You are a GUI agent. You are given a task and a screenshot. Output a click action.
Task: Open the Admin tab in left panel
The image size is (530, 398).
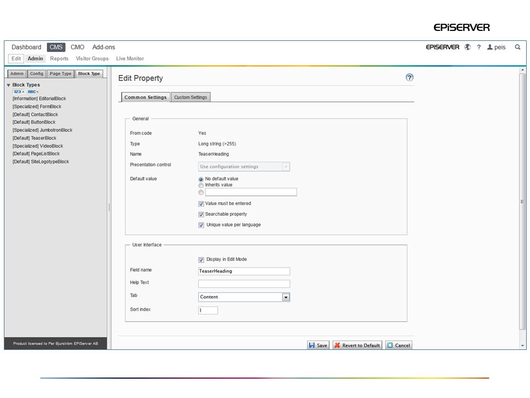pos(17,74)
